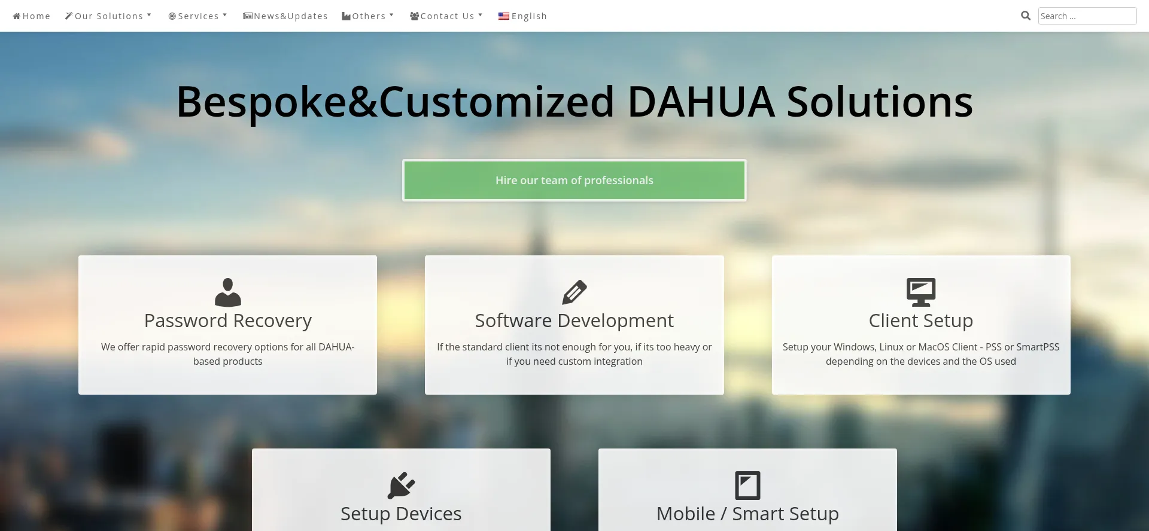
Task: Click the PSS or SmartPSS description text
Action: click(921, 354)
